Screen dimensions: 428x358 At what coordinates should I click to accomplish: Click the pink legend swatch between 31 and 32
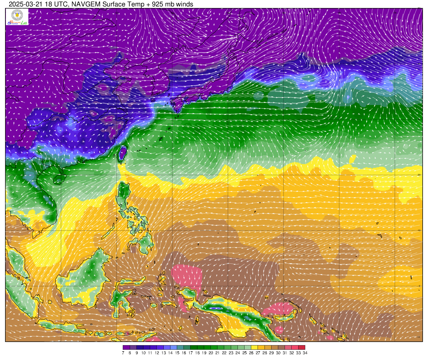[x=288, y=348]
